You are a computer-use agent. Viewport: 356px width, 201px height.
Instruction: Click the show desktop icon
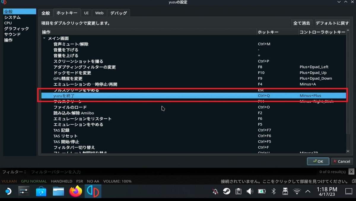click(x=349, y=192)
